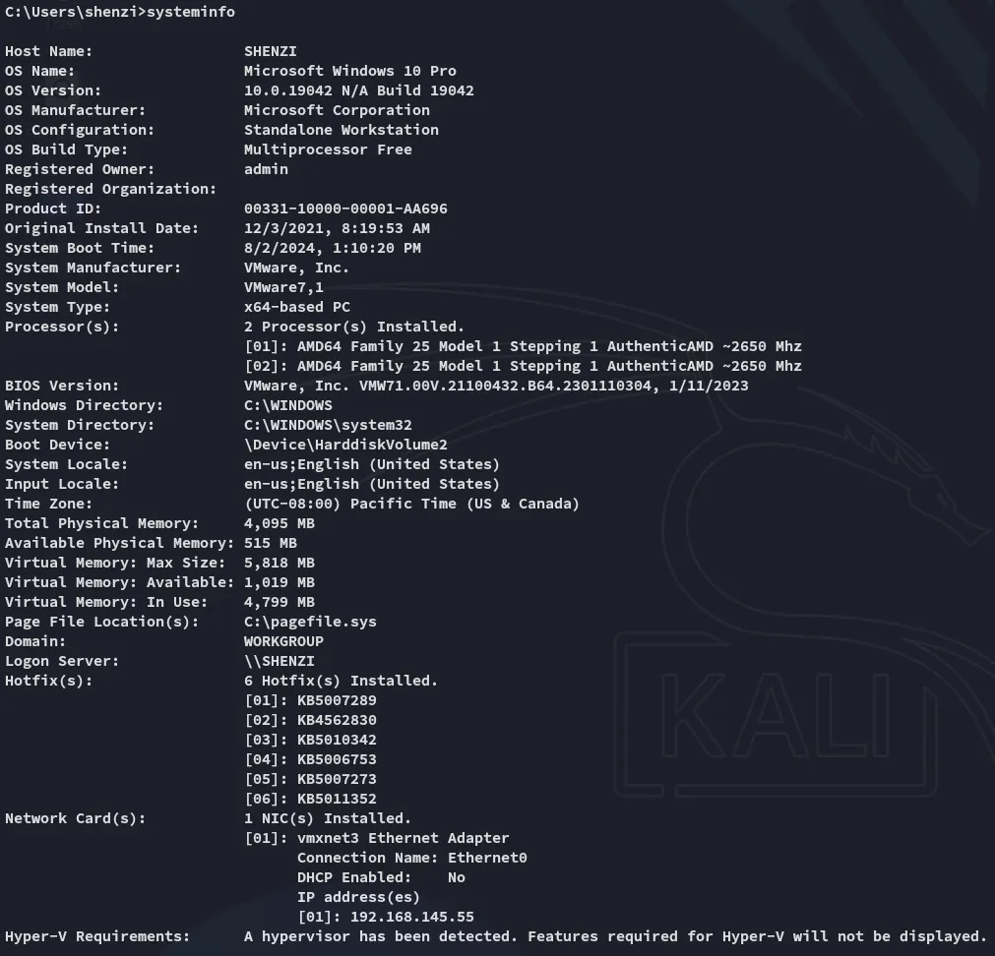995x956 pixels.
Task: Click install date '12/3/2021, 8:19:53 AM'
Action: tap(337, 228)
